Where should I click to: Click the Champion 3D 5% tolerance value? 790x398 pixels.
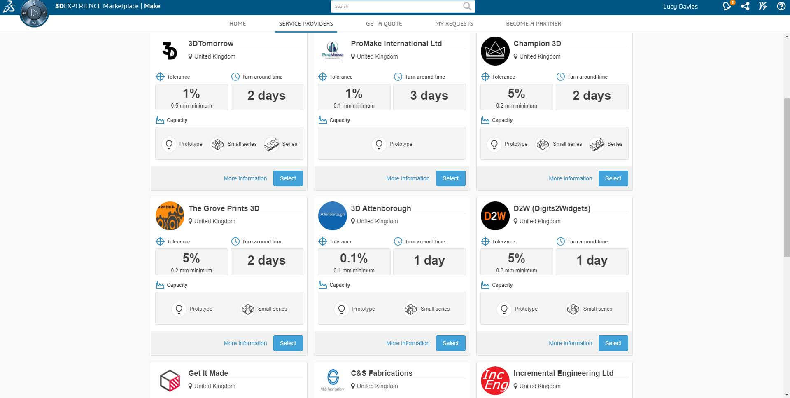[517, 94]
